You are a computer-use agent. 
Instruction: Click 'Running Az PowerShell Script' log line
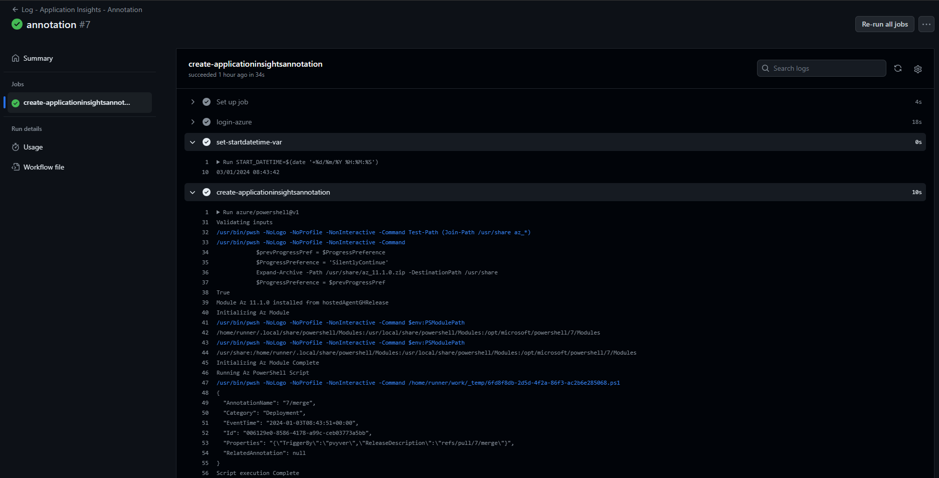(x=263, y=373)
